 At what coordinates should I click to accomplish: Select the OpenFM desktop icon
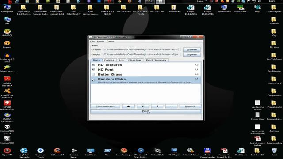pos(7,151)
